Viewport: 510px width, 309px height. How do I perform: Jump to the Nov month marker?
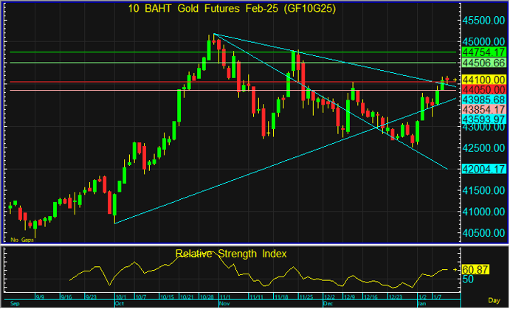pyautogui.click(x=225, y=303)
